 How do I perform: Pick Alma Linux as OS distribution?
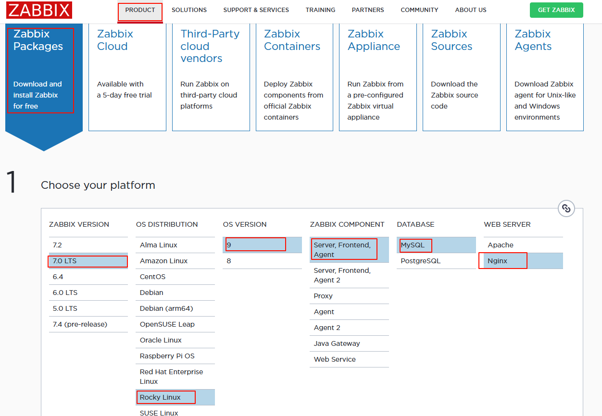[176, 245]
